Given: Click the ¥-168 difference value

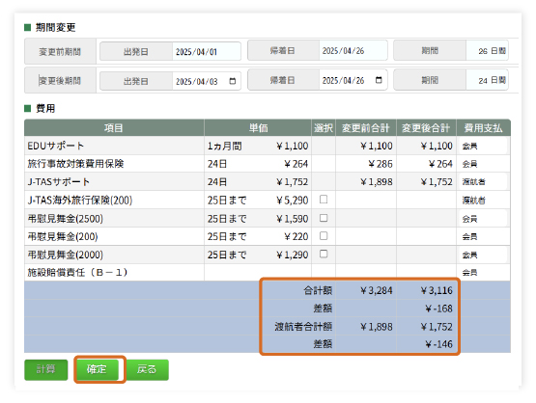Looking at the screenshot, I should pyautogui.click(x=438, y=309).
